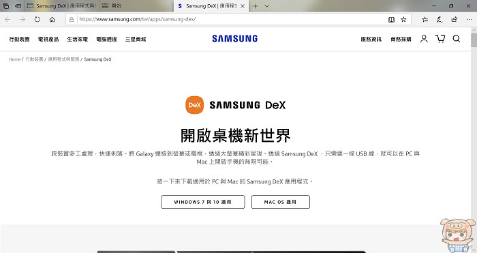
Task: Download DeX for Windows 7 與 10
Action: pos(203,202)
